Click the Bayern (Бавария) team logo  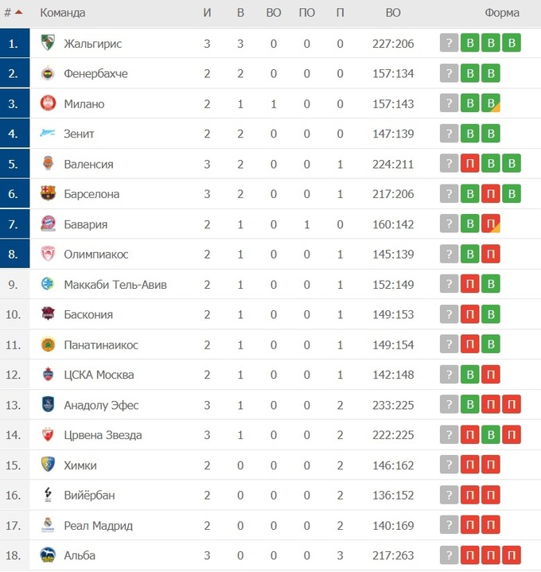[48, 224]
